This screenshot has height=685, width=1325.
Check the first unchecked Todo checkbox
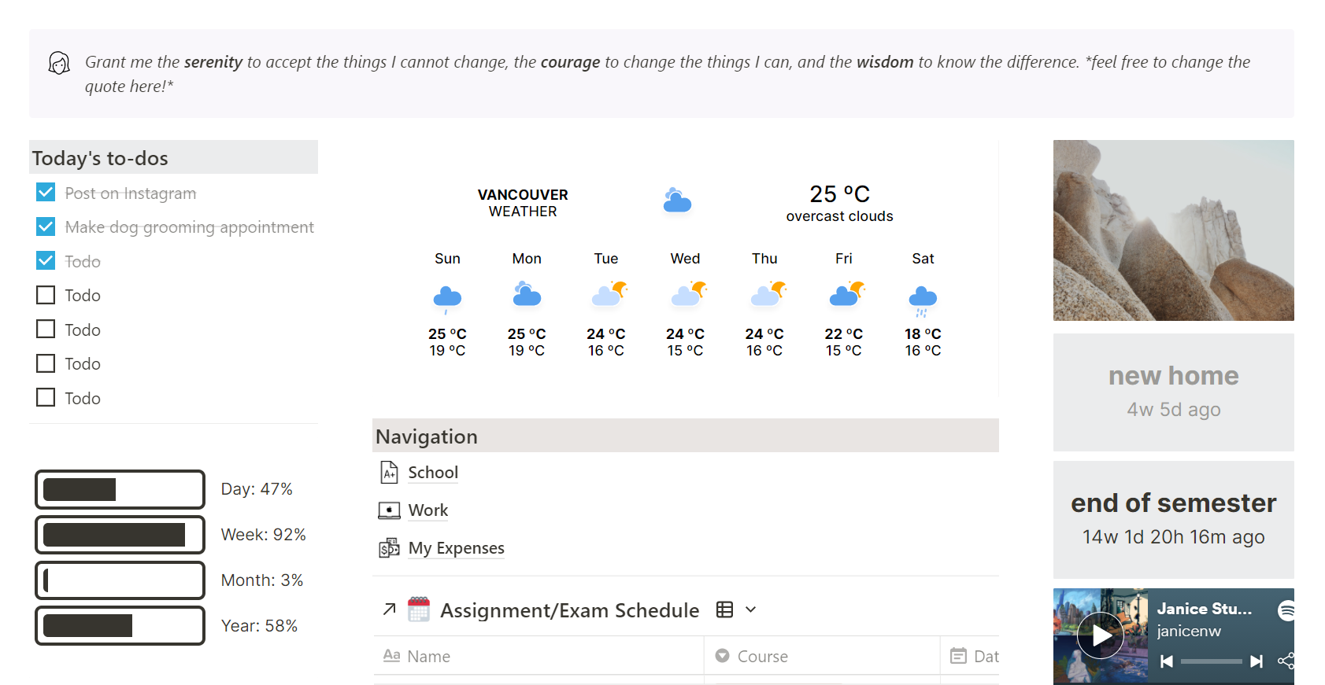click(x=46, y=295)
